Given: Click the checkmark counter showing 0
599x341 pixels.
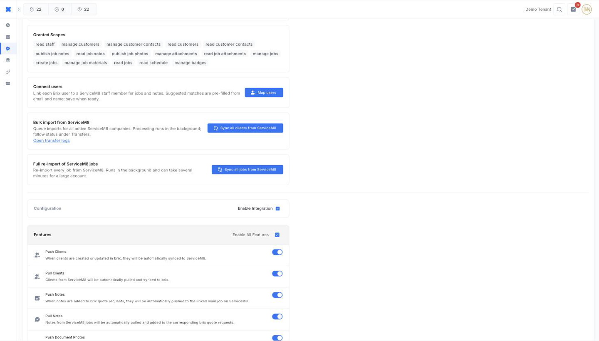Looking at the screenshot, I should [59, 10].
